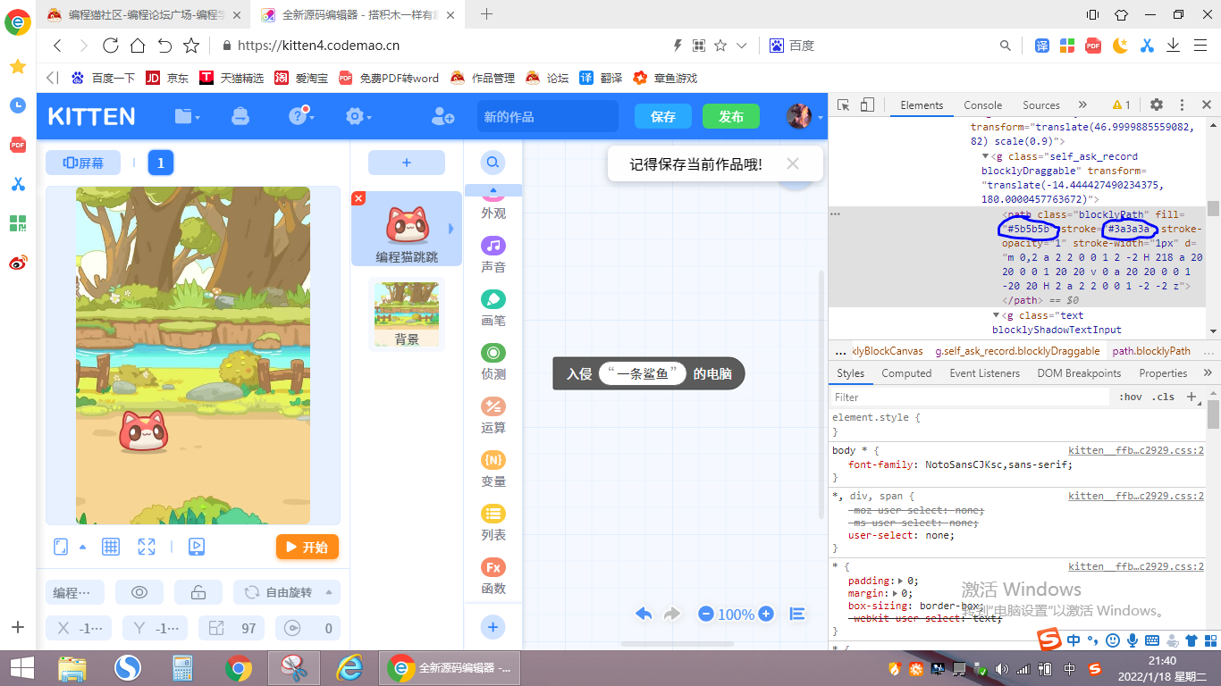Show more Styles sidebar tabs
The height and width of the screenshot is (686, 1221).
[x=1208, y=373]
